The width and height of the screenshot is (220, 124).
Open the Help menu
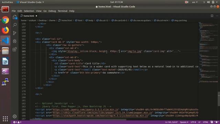(72, 11)
